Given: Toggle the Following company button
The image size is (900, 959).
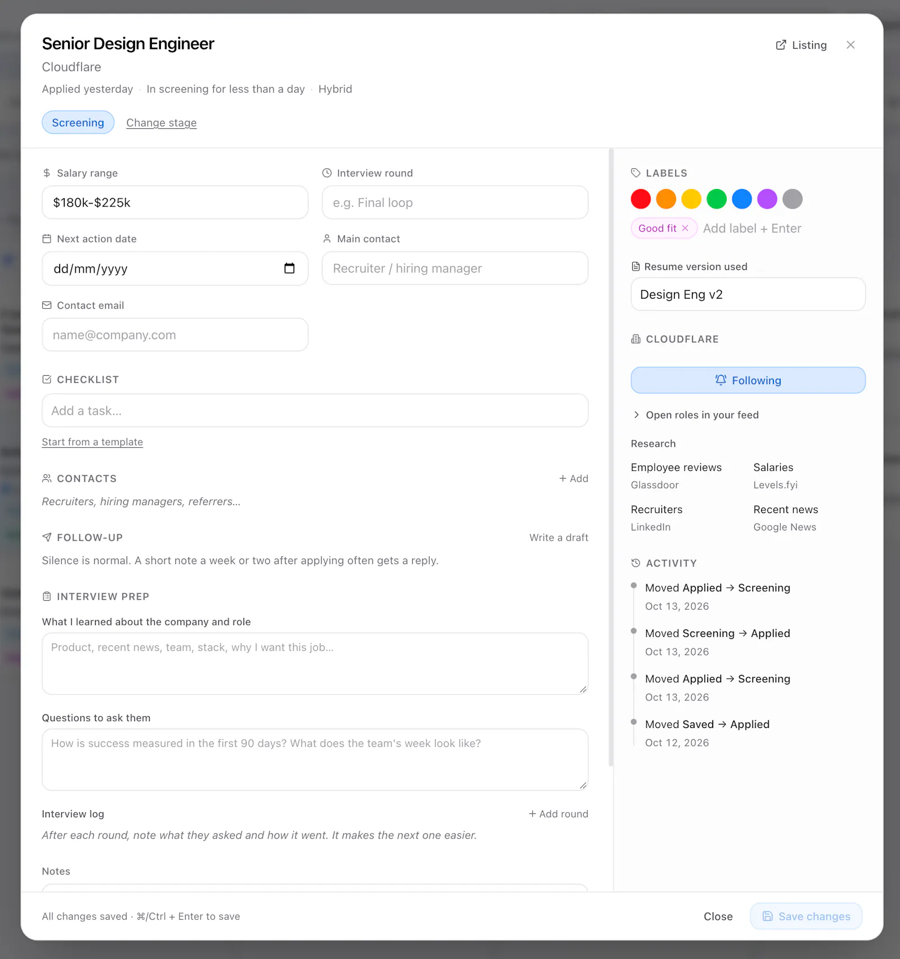Looking at the screenshot, I should pyautogui.click(x=748, y=380).
